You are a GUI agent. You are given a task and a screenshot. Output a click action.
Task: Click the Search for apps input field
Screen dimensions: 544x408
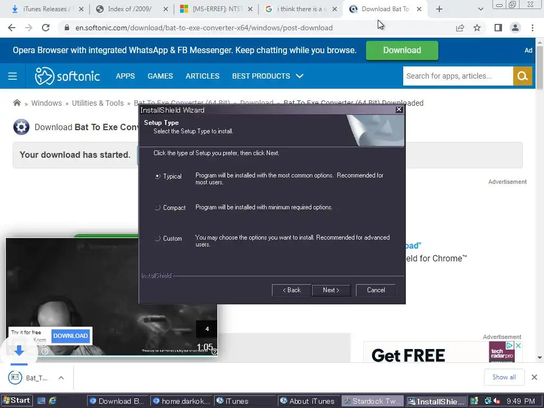point(457,76)
